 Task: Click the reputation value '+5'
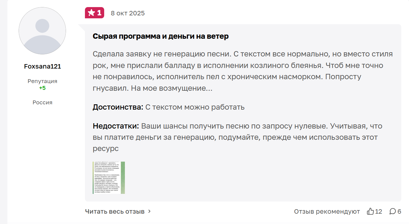tap(42, 87)
